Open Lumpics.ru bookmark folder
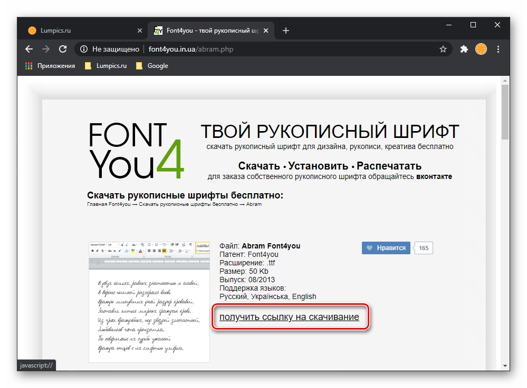The width and height of the screenshot is (527, 388). (106, 66)
